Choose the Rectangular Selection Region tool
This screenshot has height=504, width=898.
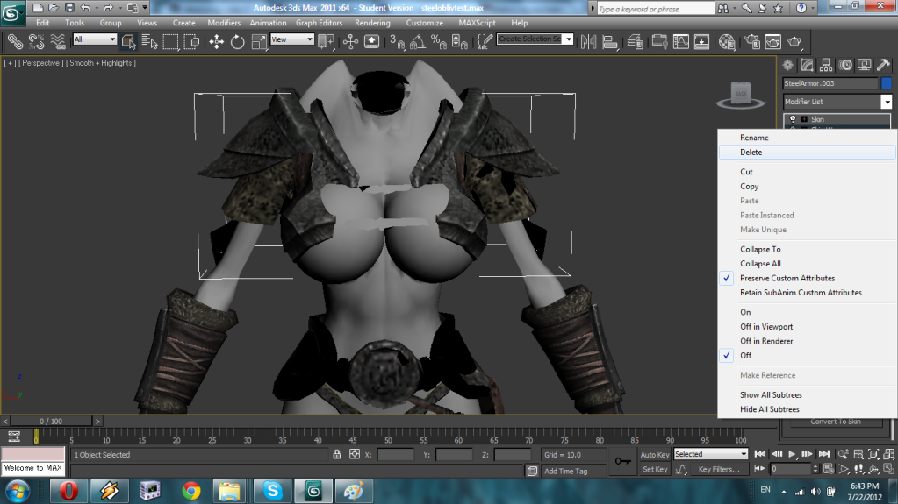click(x=170, y=42)
